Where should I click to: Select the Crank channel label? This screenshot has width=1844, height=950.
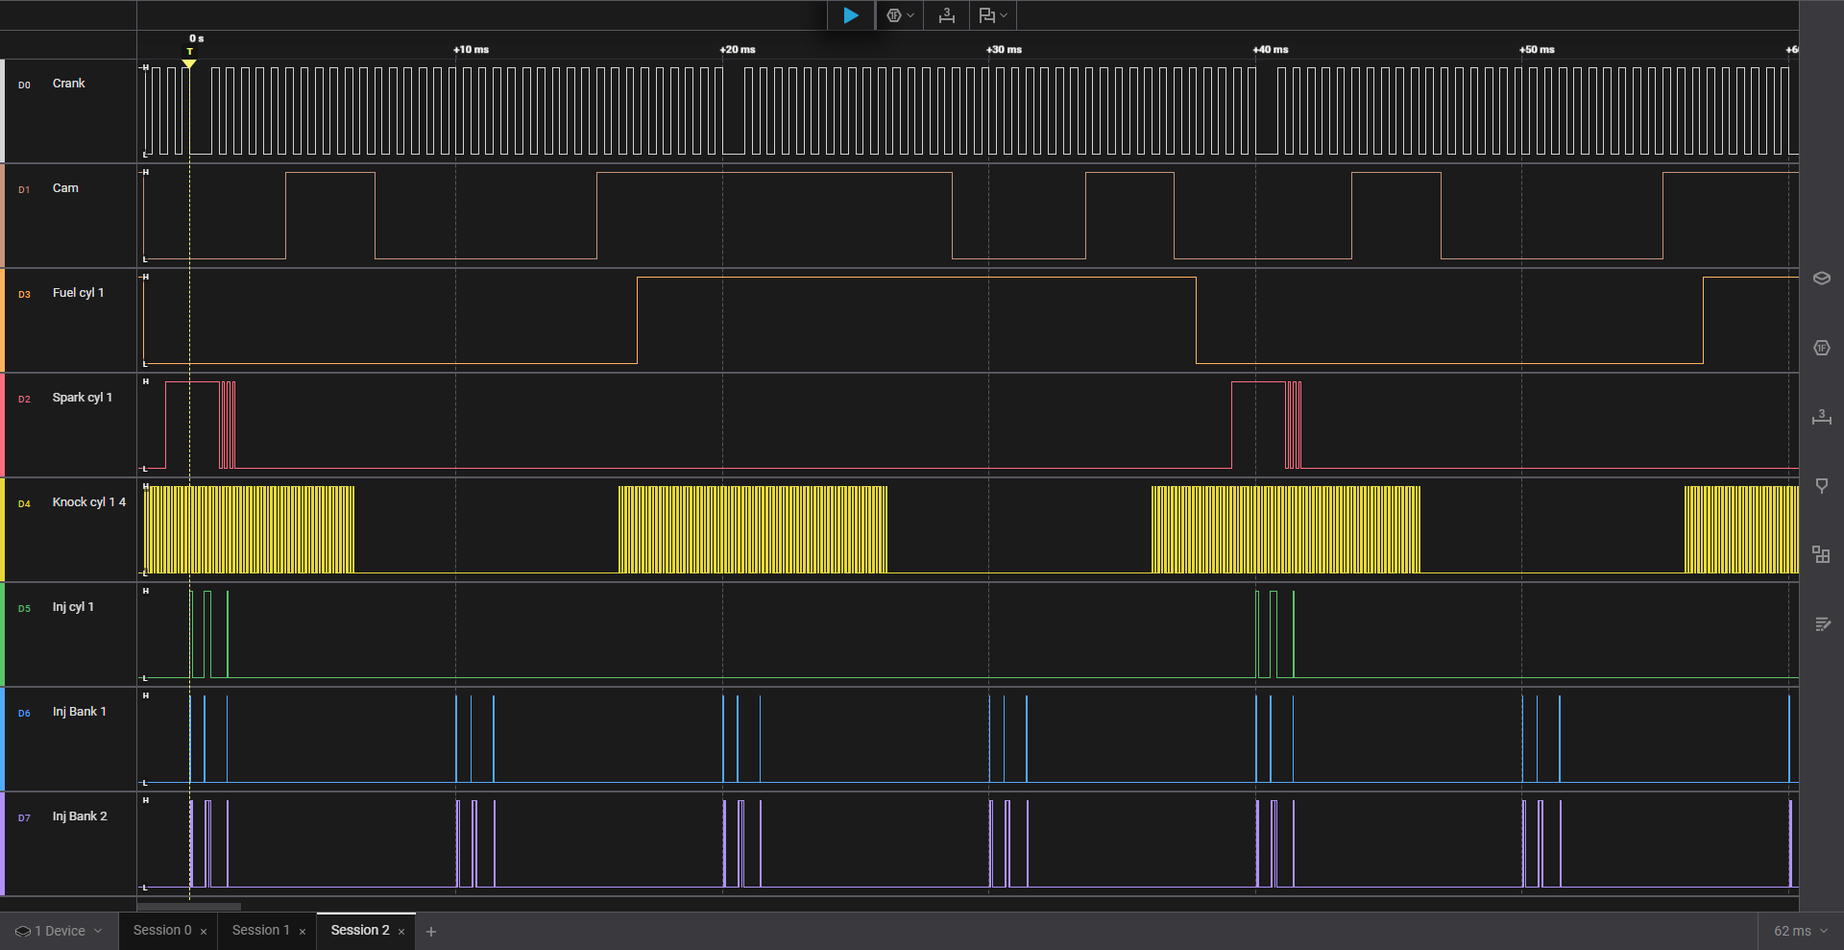(x=69, y=84)
